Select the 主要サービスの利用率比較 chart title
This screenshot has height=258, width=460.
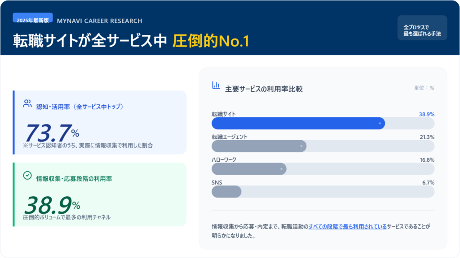coord(264,89)
